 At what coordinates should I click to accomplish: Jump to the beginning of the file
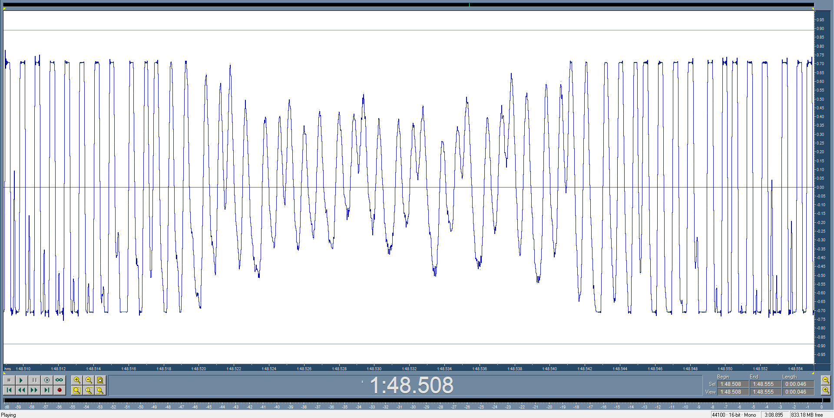[10, 390]
